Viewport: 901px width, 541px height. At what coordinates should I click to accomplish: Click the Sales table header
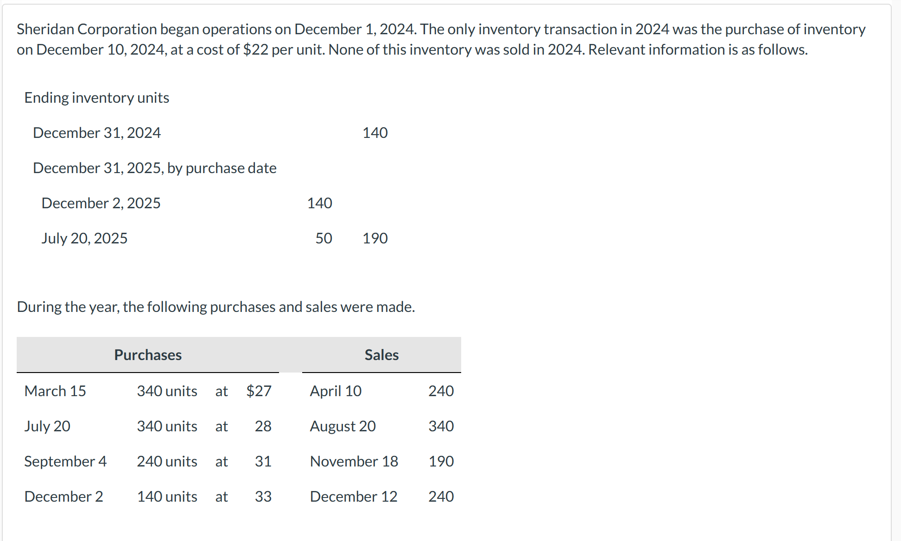381,355
